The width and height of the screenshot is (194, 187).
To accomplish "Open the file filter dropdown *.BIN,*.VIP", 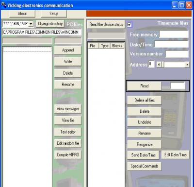I will tap(31, 24).
